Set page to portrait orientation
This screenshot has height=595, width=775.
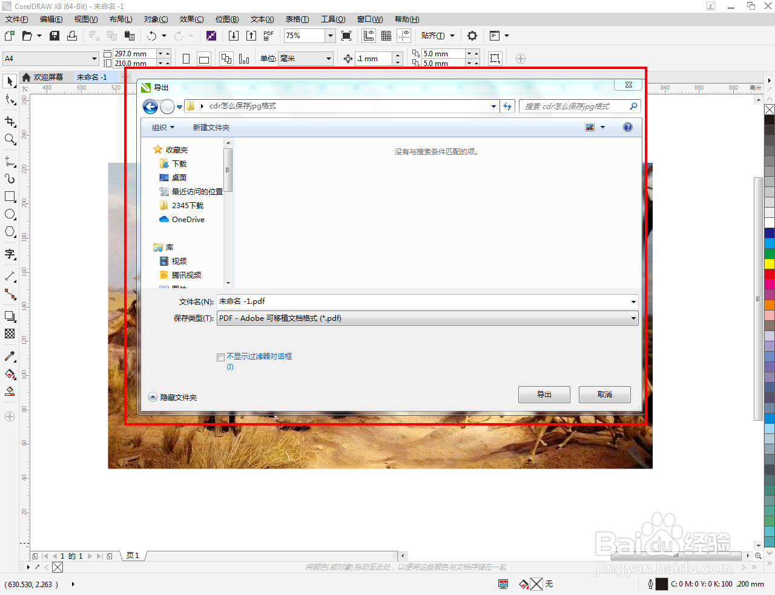(186, 59)
